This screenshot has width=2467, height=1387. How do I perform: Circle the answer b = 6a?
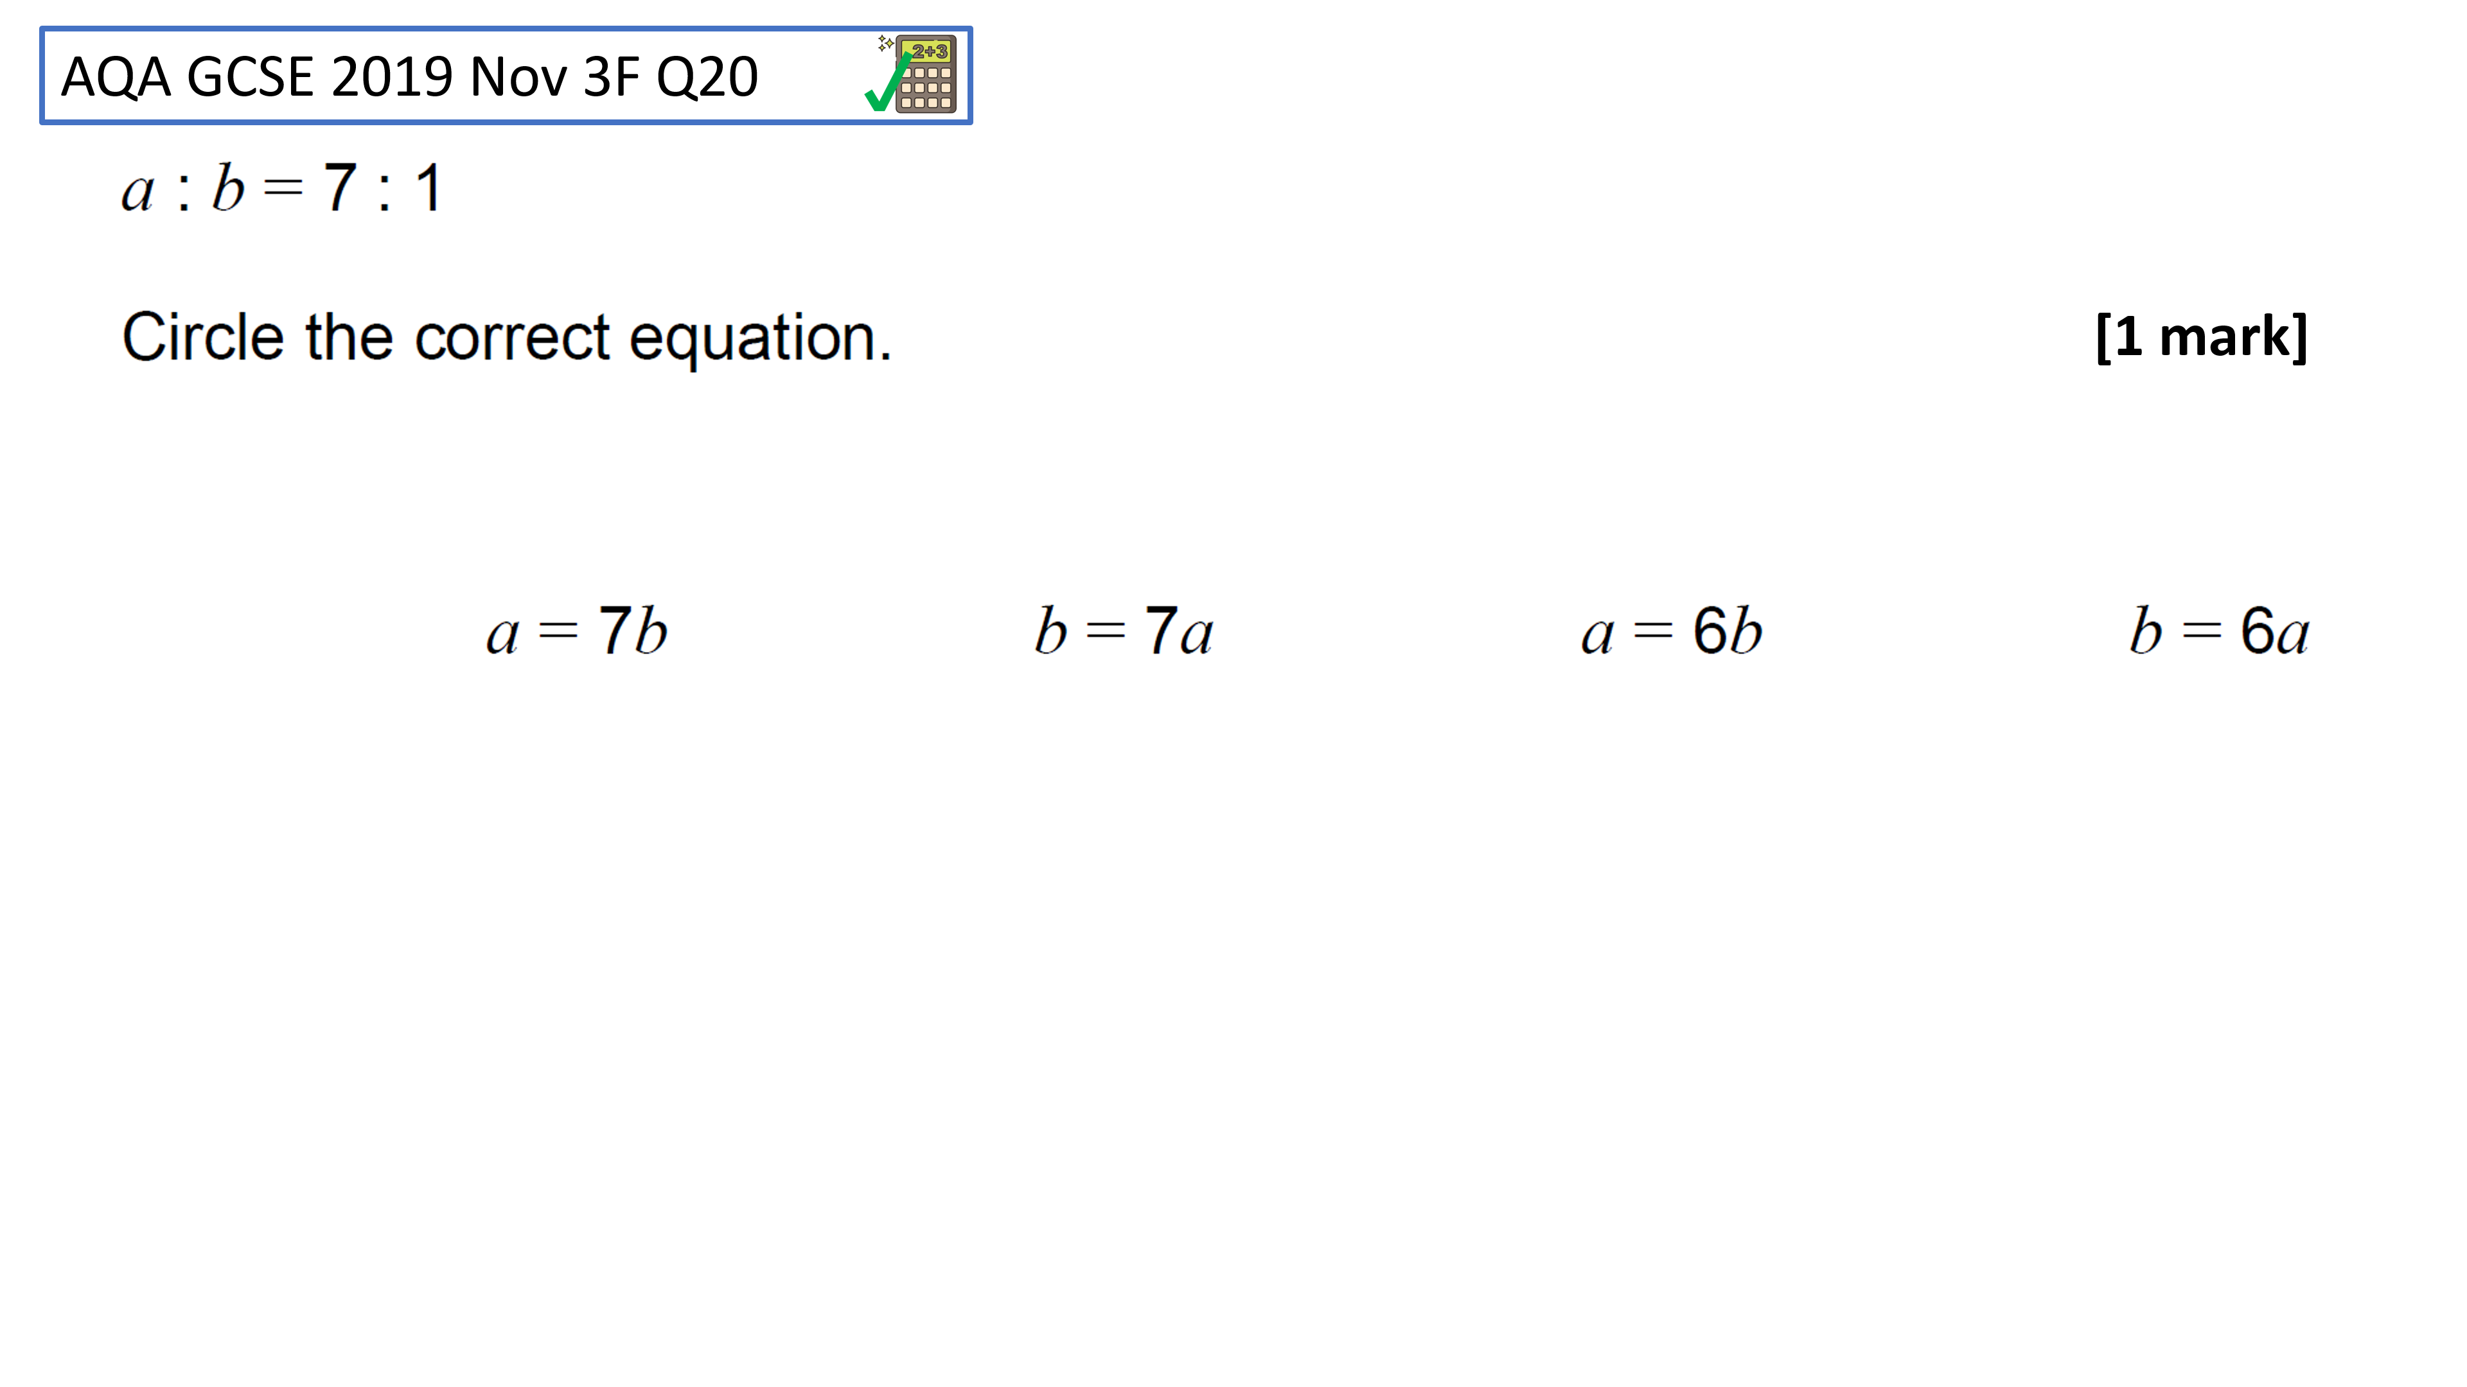[2219, 632]
